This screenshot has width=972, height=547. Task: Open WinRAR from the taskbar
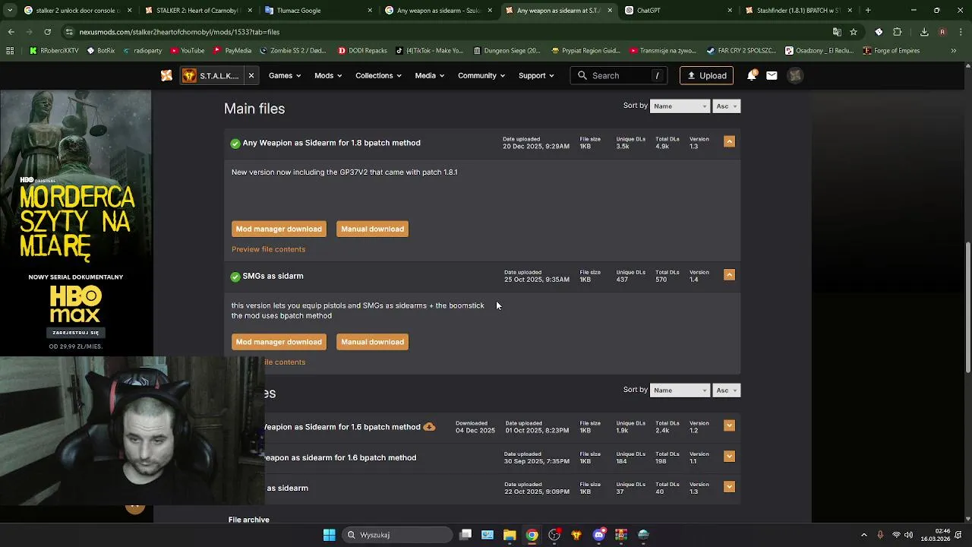point(621,535)
